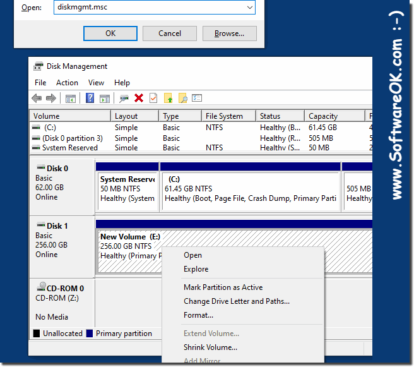414x367 pixels.
Task: Click the show/hide action pane icon
Action: tap(105, 99)
